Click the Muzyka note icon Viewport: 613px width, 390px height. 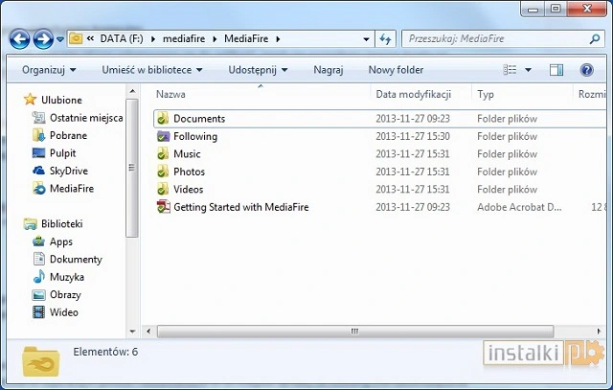point(38,277)
